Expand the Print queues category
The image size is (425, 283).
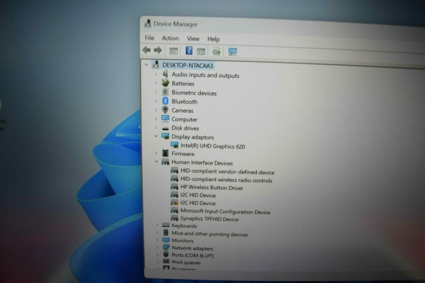point(158,262)
